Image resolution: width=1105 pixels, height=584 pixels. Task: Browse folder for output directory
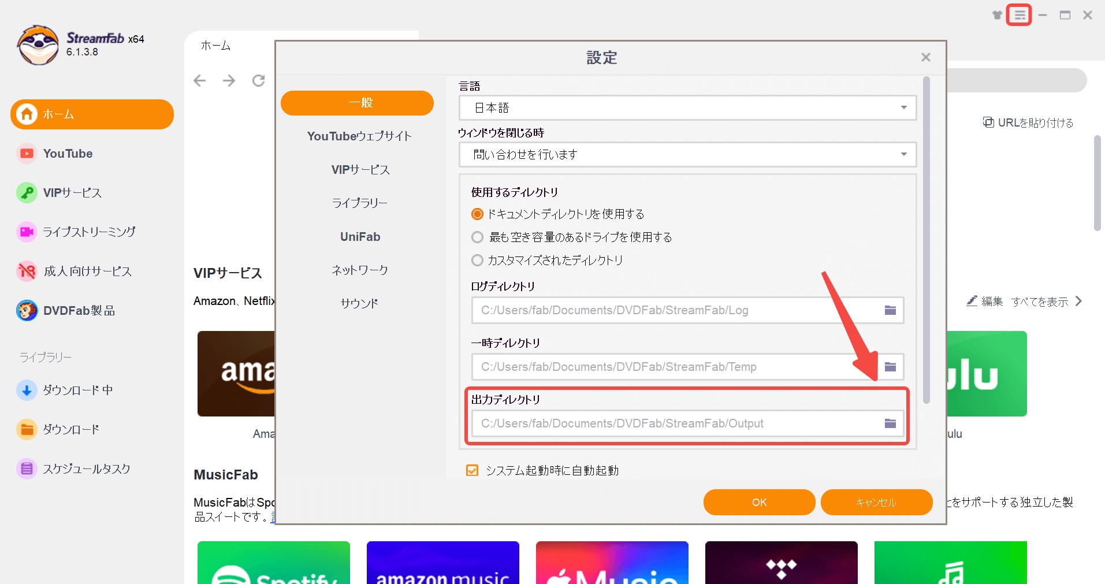point(890,423)
